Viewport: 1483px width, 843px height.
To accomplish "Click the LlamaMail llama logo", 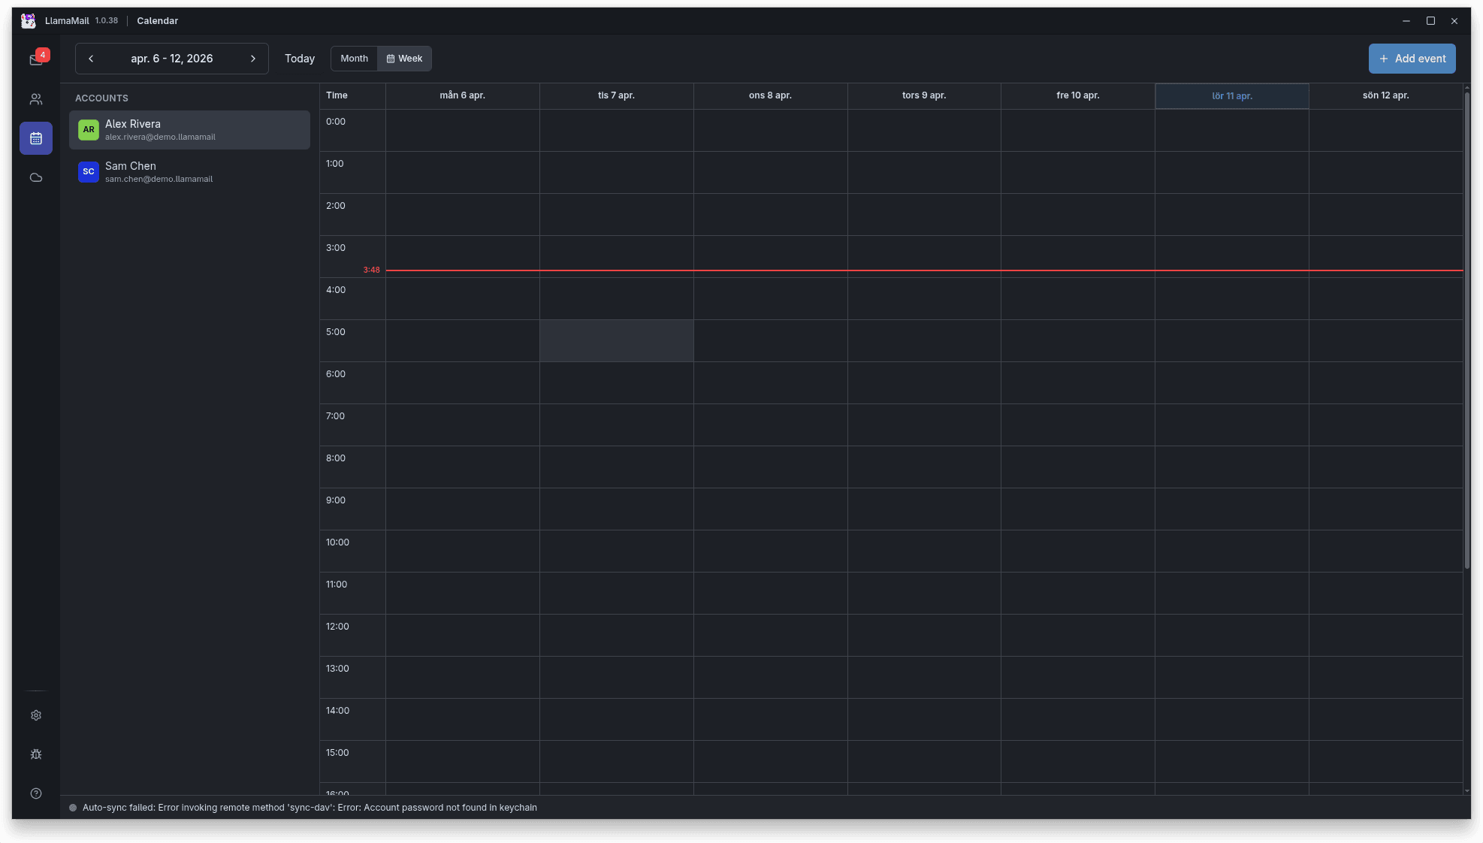I will (28, 20).
